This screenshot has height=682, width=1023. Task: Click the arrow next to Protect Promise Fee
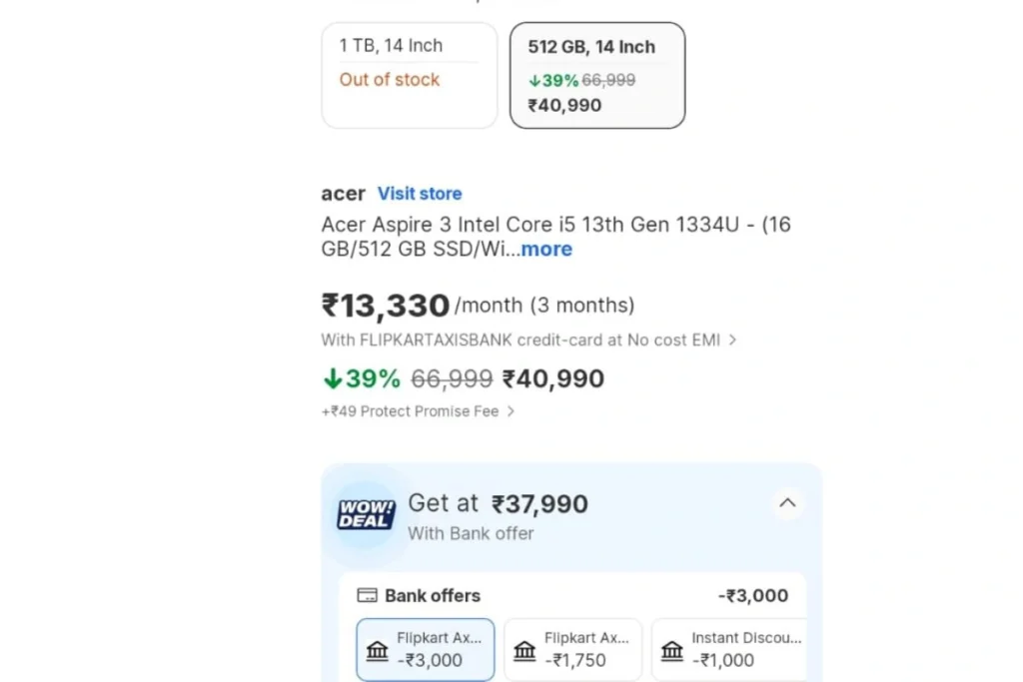pos(511,411)
